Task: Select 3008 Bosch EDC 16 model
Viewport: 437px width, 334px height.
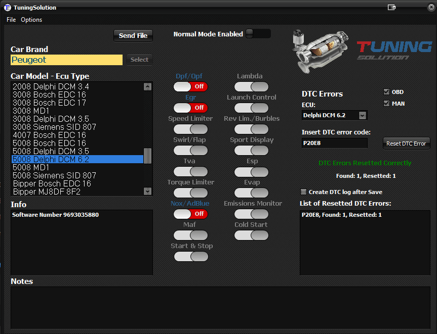Action: tap(77, 95)
